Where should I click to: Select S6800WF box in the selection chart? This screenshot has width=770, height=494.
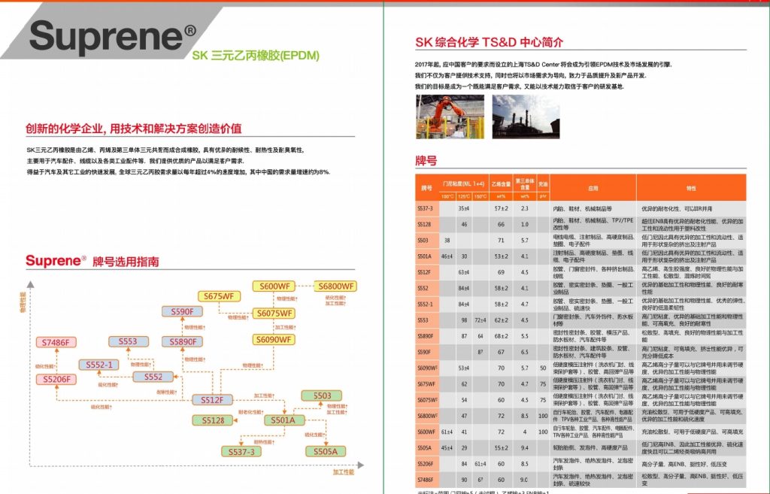tap(335, 286)
